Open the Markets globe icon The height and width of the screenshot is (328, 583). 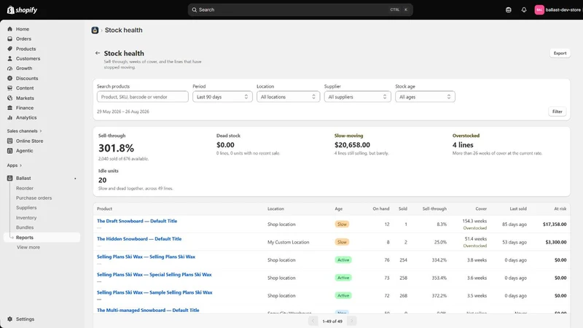(x=9, y=98)
